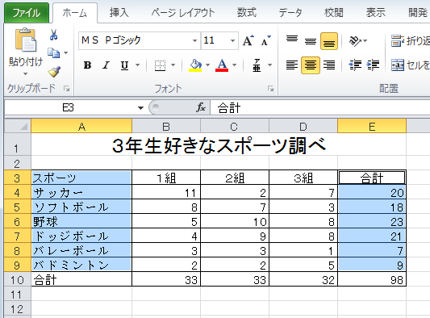Open the phonetic guide dropdown arrow
Screen dimensions: 430x318
269,65
